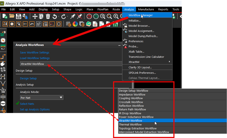Click the Save Workflow Settings link
Image resolution: width=227 pixels, height=138 pixels.
(x=35, y=53)
